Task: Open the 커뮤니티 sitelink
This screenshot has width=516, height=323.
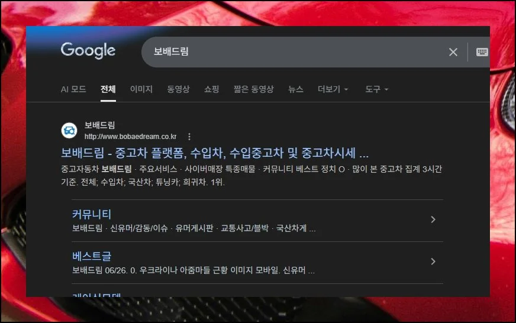Action: click(x=92, y=214)
